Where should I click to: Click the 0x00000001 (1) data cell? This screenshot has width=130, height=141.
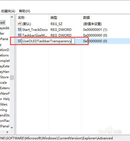point(95,30)
